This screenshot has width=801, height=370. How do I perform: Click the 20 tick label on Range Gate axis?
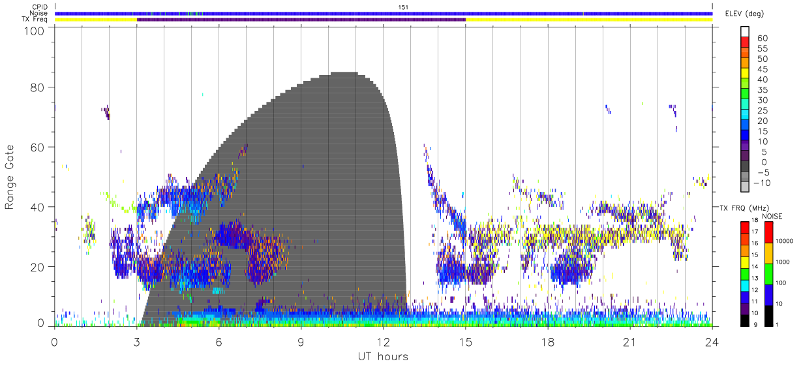pos(37,266)
